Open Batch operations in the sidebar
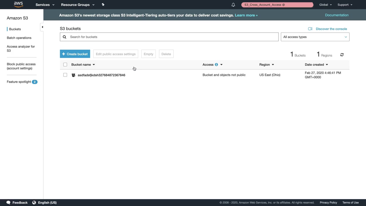The image size is (366, 206). pos(19,38)
